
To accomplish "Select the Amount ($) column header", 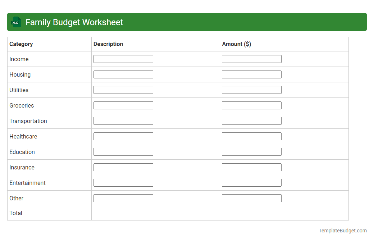I will point(236,44).
